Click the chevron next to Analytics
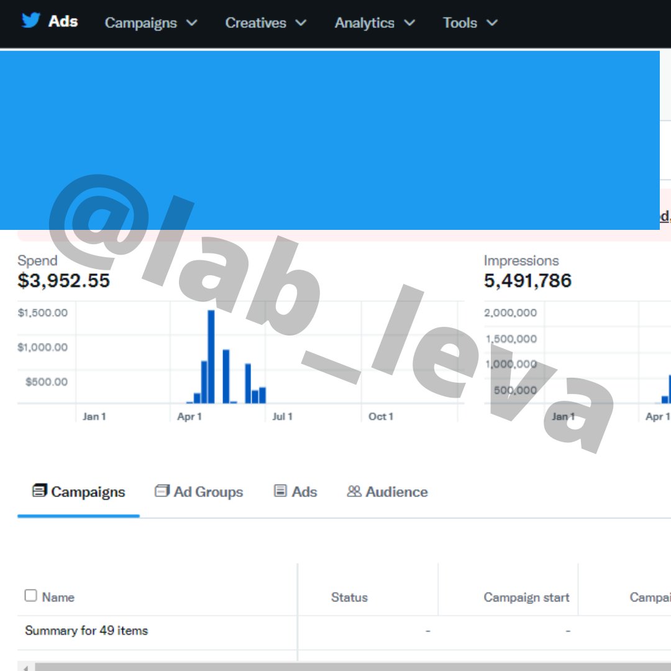This screenshot has height=671, width=671. (x=409, y=23)
